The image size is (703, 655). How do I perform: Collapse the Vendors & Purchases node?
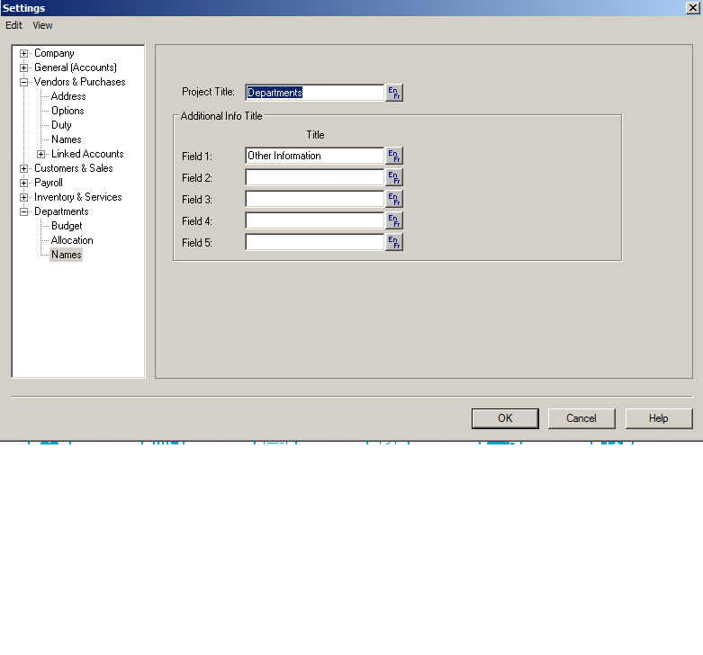[x=23, y=82]
